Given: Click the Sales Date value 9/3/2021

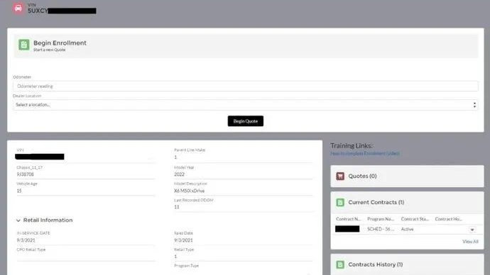Looking at the screenshot, I should [x=183, y=240].
